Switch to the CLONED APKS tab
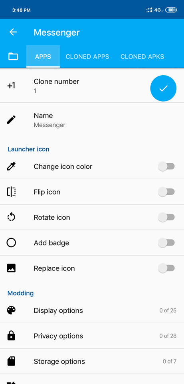Screen dimensions: 184x384 pos(142,56)
